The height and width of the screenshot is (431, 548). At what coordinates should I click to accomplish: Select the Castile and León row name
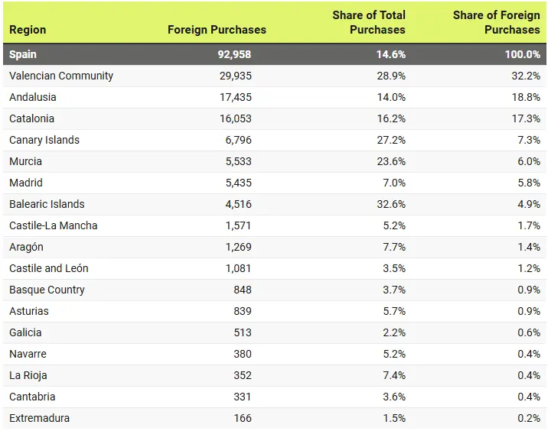(x=49, y=268)
